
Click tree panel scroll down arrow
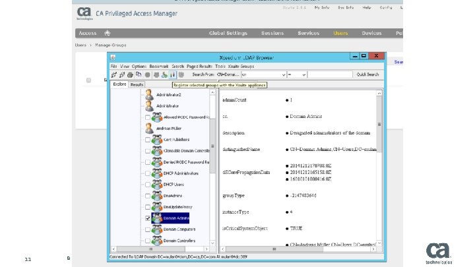point(212,243)
